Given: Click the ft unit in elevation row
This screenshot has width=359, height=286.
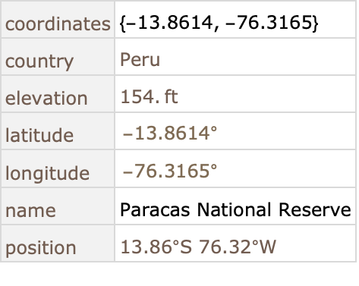Looking at the screenshot, I should point(172,97).
